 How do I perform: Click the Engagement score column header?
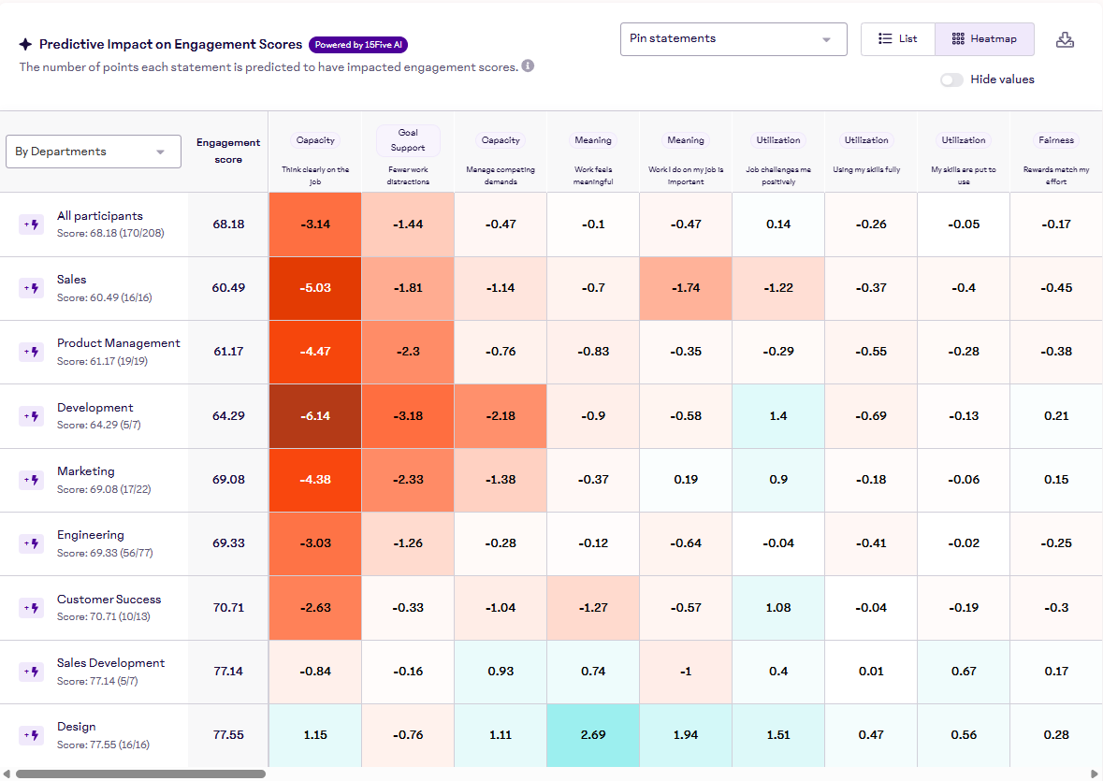tap(228, 151)
